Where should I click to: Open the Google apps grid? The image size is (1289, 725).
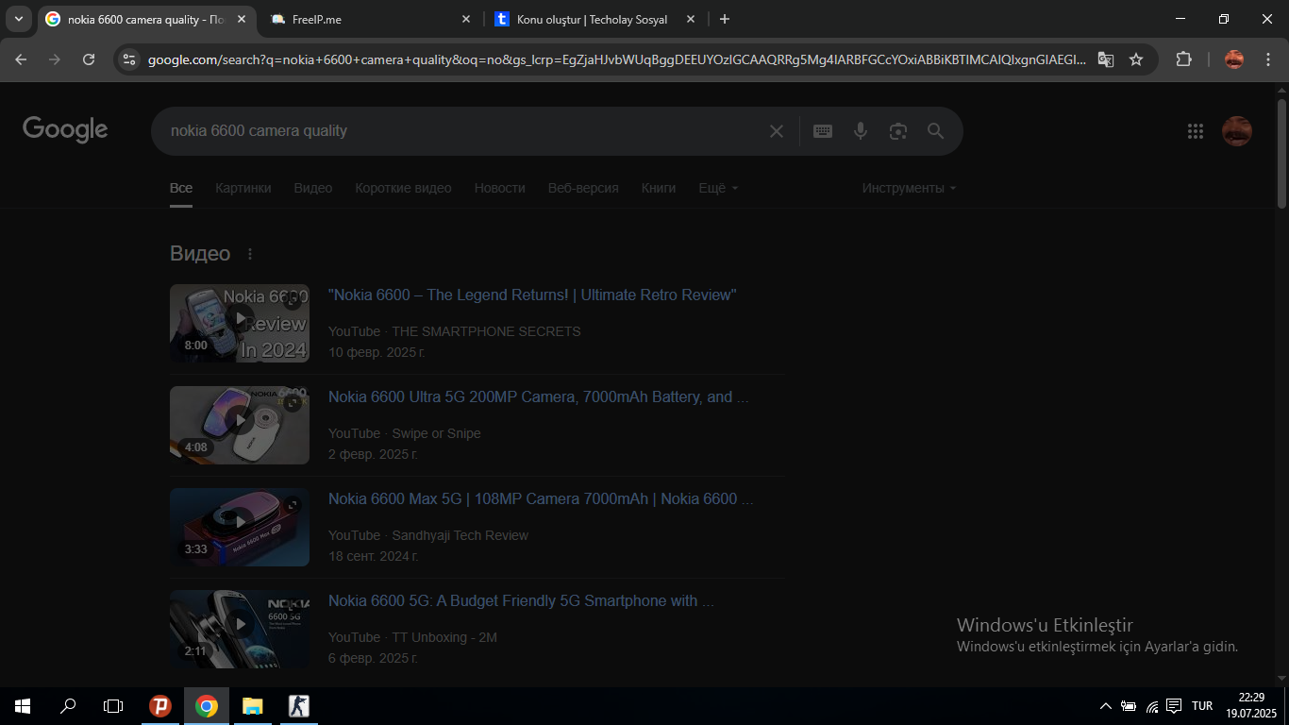pyautogui.click(x=1196, y=131)
